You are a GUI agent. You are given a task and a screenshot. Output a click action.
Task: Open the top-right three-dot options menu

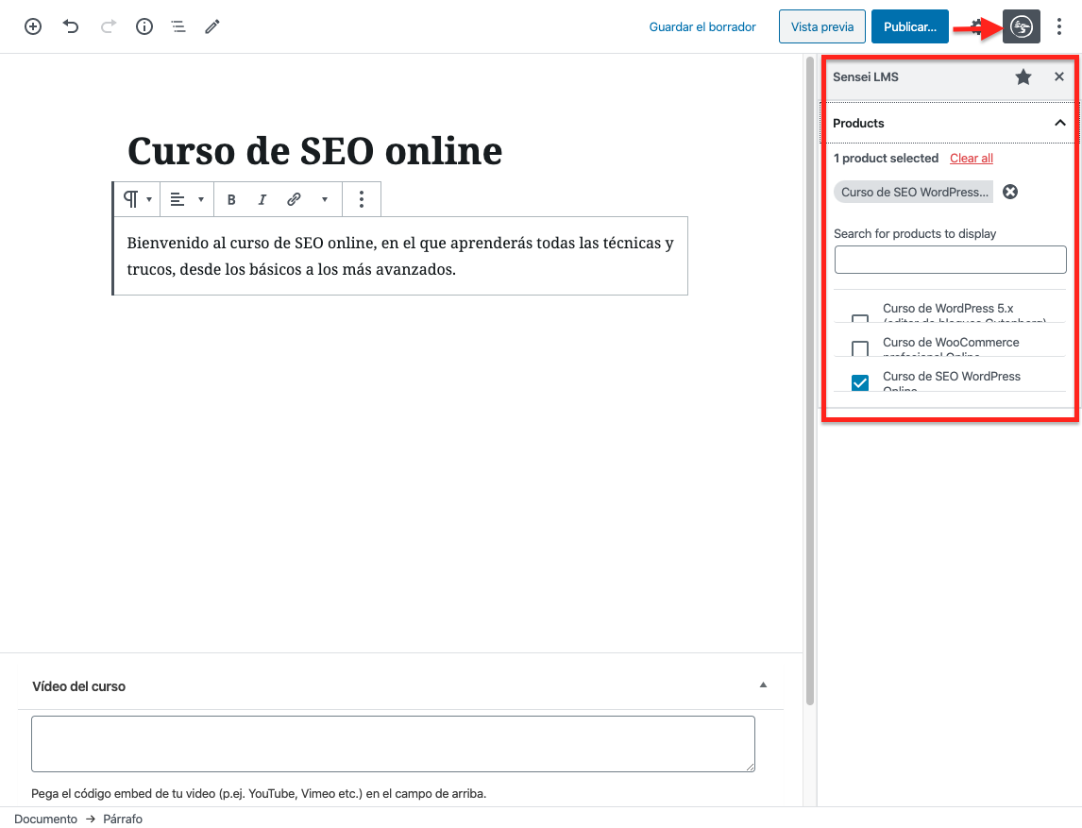point(1059,27)
